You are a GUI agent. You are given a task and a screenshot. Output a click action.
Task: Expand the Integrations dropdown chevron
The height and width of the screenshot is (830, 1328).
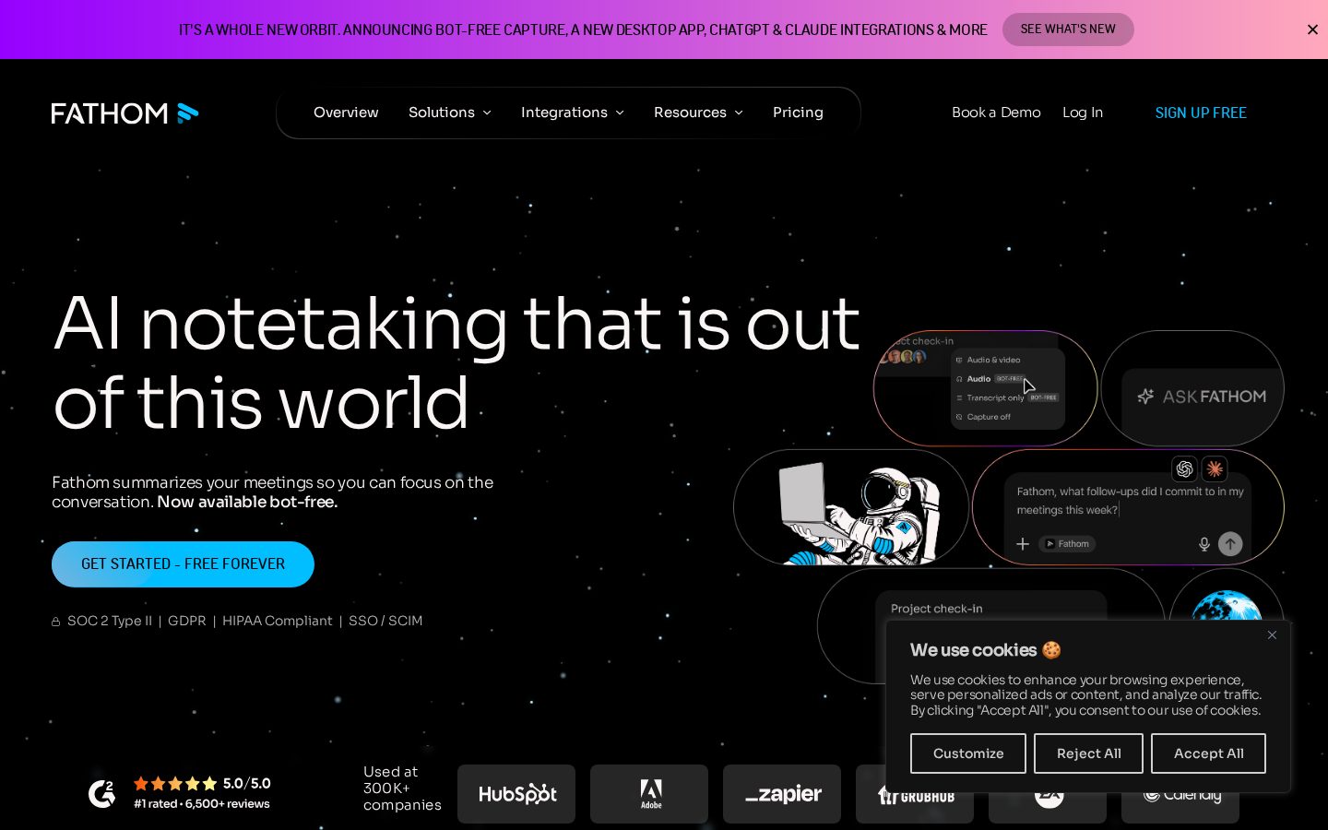(x=620, y=113)
